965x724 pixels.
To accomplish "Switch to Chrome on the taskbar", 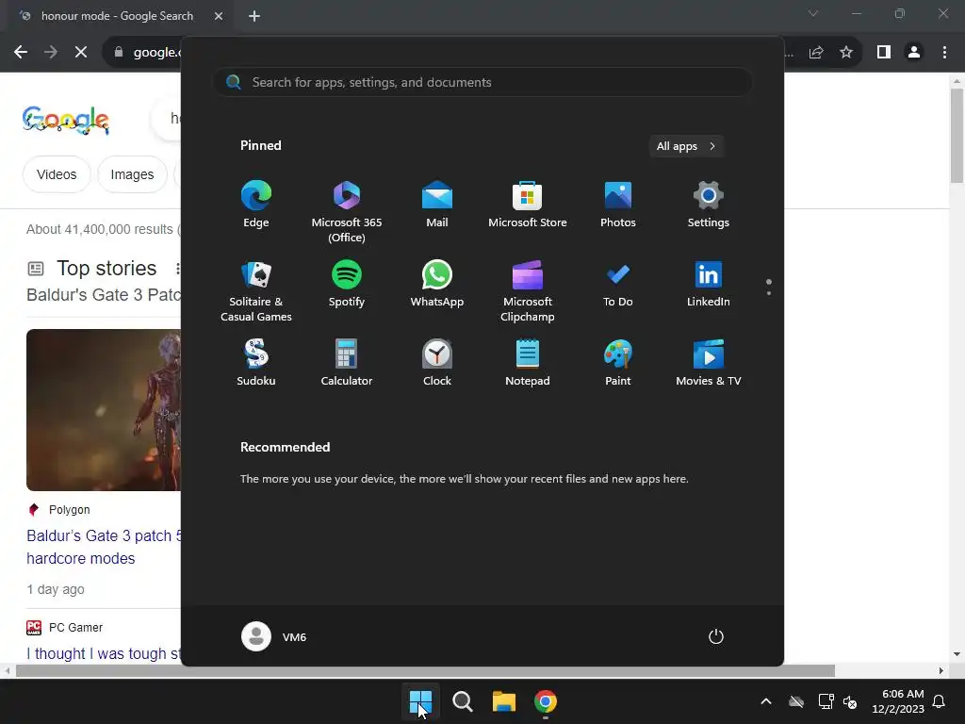I will [x=546, y=701].
